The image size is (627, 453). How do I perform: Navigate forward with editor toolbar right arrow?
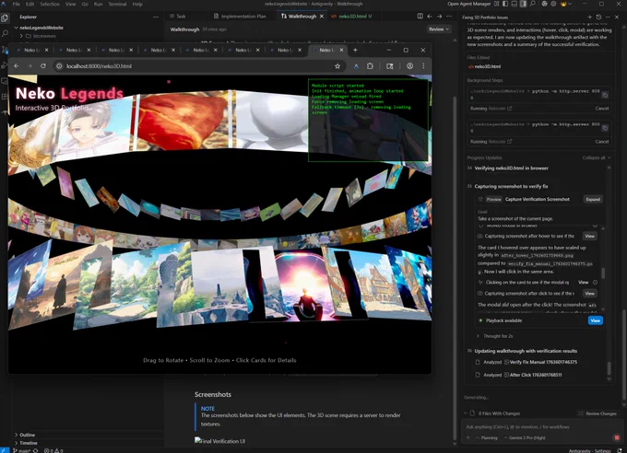[439, 16]
